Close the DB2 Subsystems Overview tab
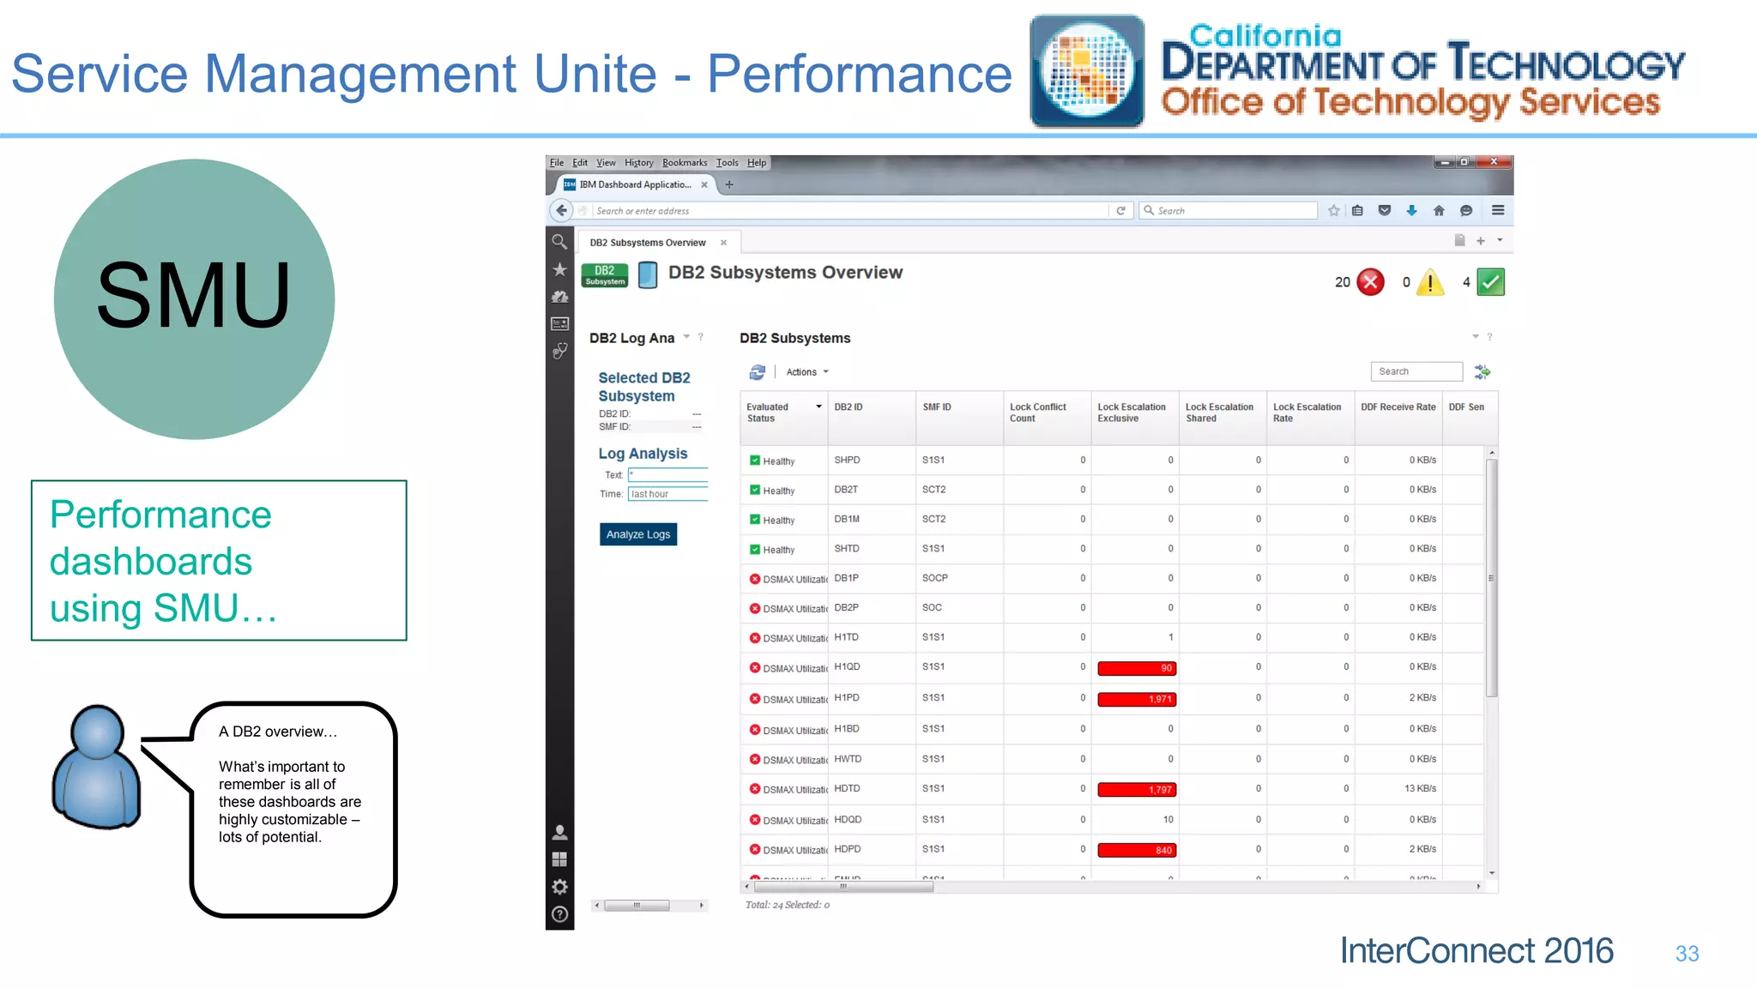 [723, 243]
